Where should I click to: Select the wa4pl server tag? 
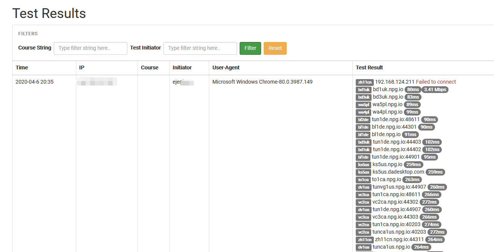(363, 112)
